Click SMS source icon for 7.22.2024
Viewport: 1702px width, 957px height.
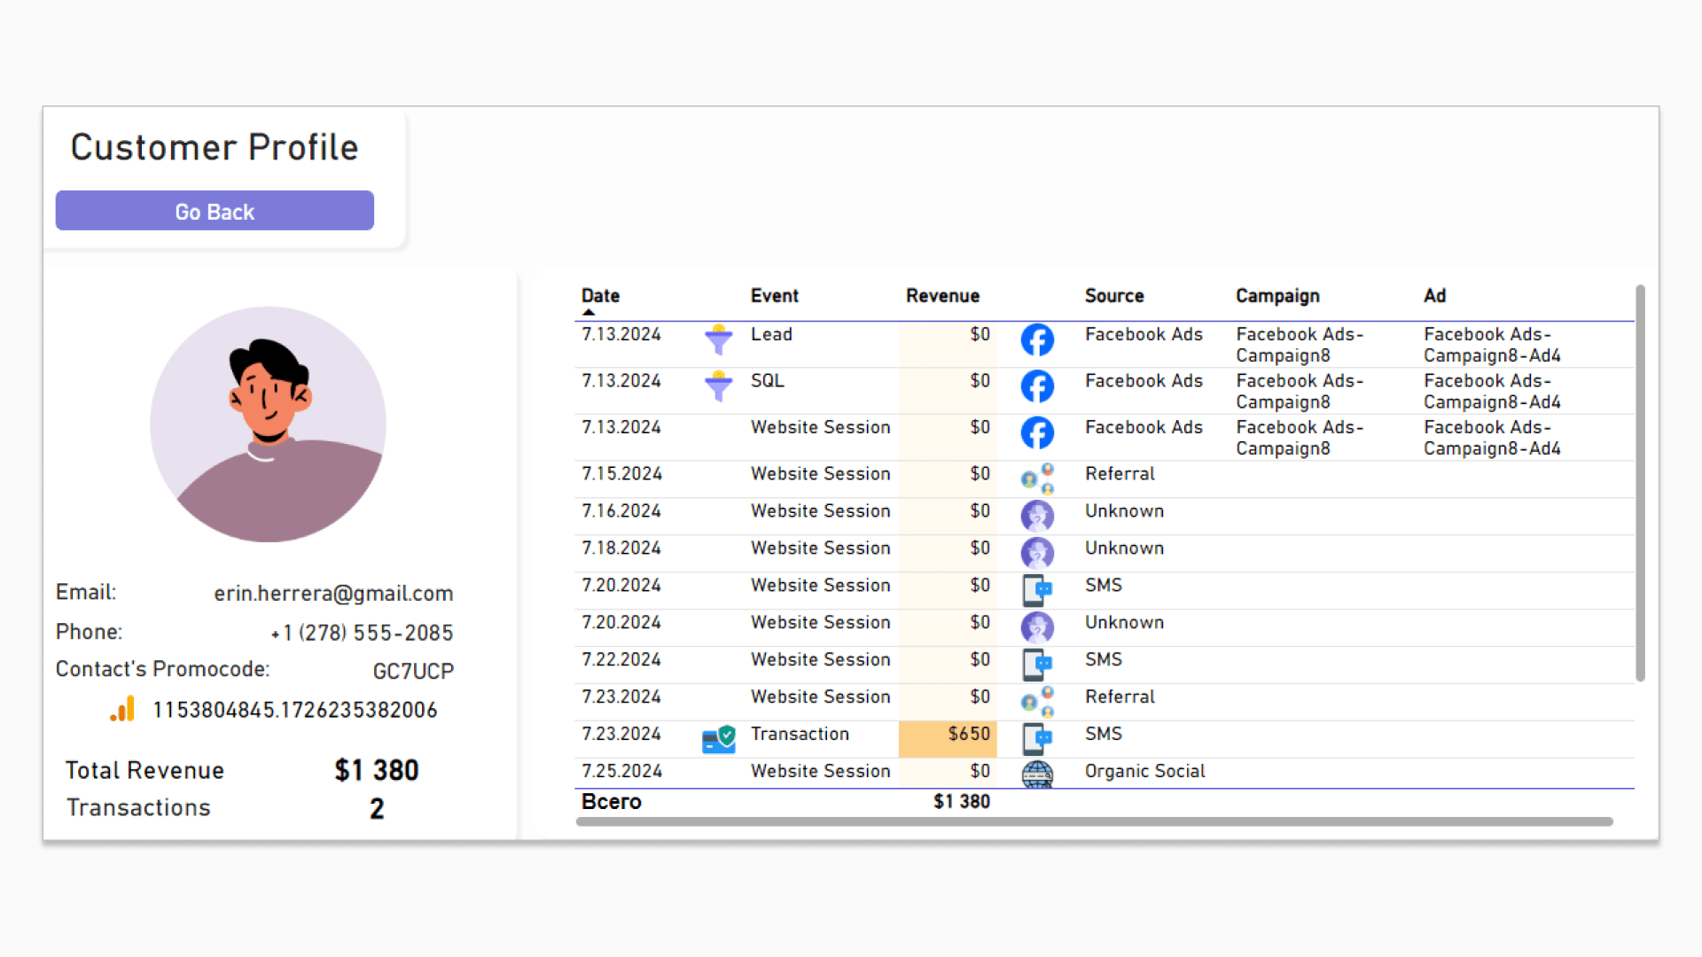point(1036,664)
